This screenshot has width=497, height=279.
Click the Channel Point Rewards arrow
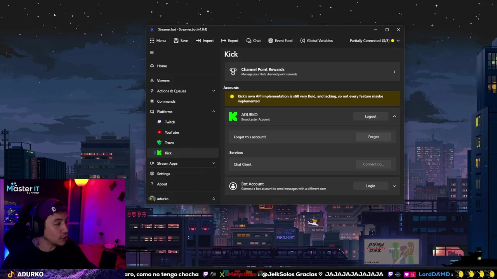tap(394, 72)
